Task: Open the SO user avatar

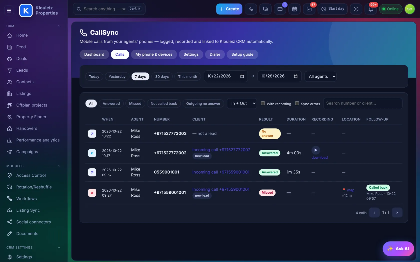Action: [x=409, y=9]
